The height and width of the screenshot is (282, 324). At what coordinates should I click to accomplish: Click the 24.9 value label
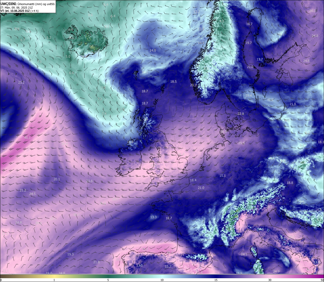point(276,271)
